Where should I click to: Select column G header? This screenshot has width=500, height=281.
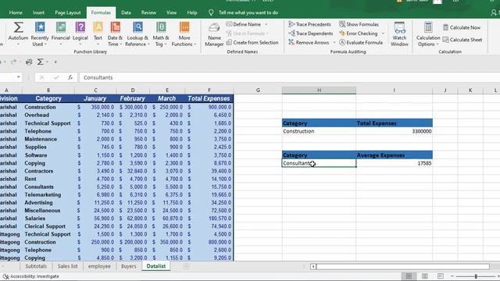(x=258, y=91)
